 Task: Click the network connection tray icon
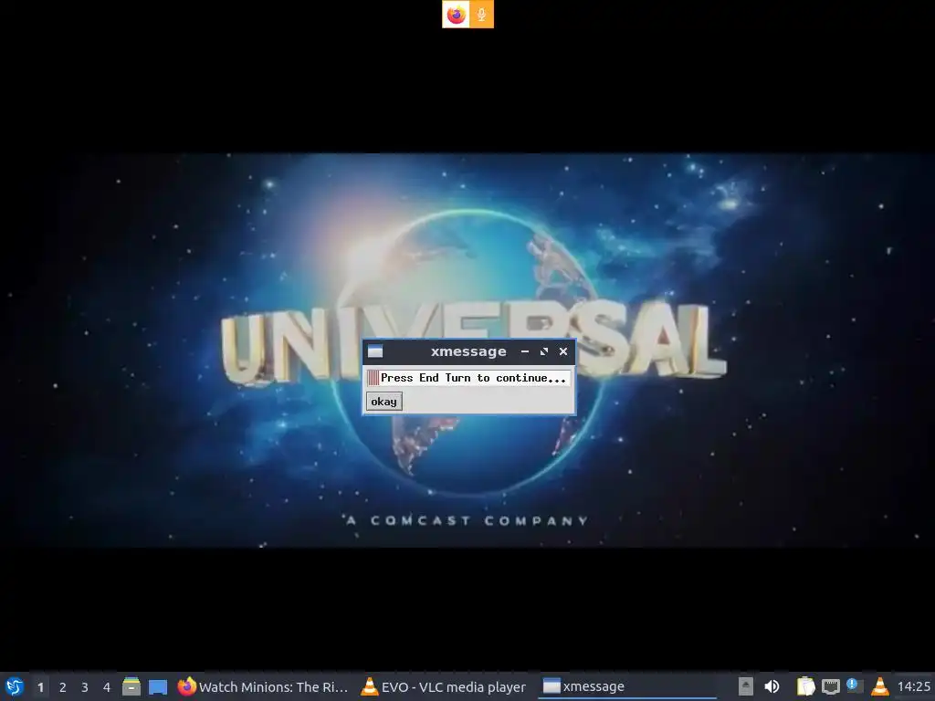pos(831,686)
